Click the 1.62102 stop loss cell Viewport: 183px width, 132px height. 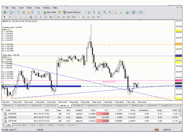(x=103, y=121)
